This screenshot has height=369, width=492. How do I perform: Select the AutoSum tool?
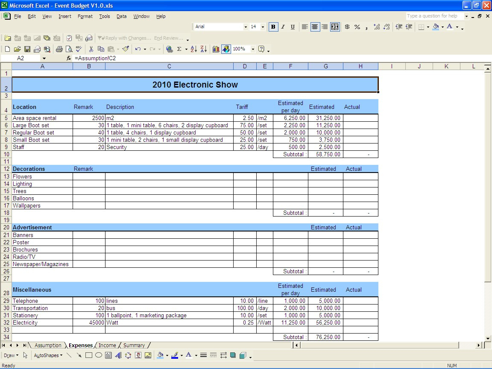click(x=178, y=49)
